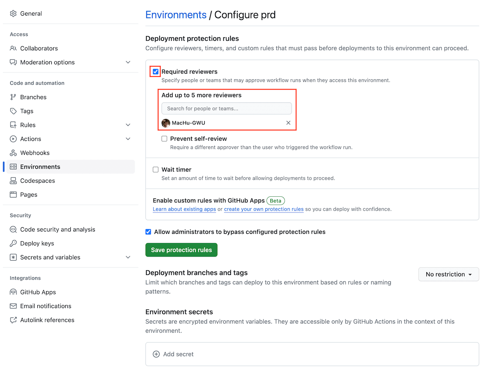
Task: Click the Save protection rules button
Action: 181,250
